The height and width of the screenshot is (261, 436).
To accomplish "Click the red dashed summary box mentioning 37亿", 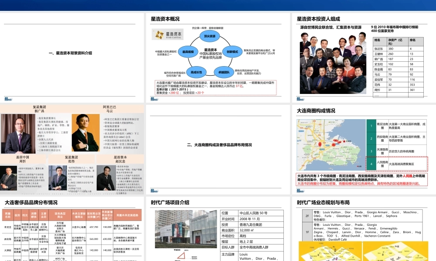I will click(x=215, y=87).
